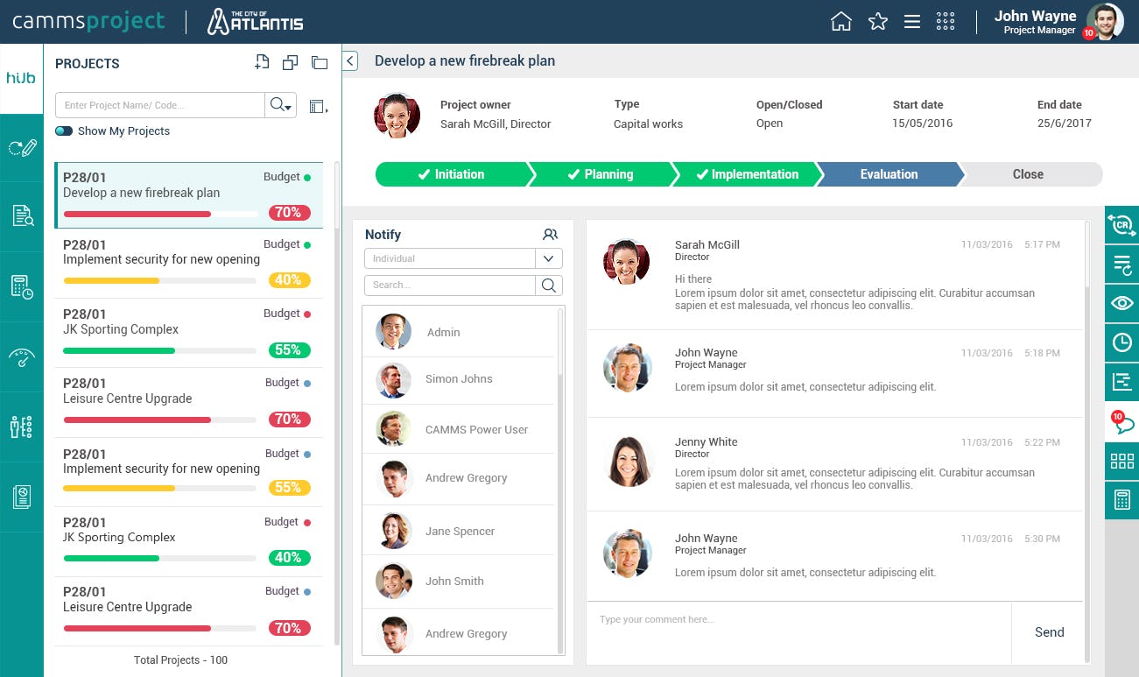The width and height of the screenshot is (1139, 677).
Task: Select the clock history icon on right toolbar
Action: (x=1121, y=342)
